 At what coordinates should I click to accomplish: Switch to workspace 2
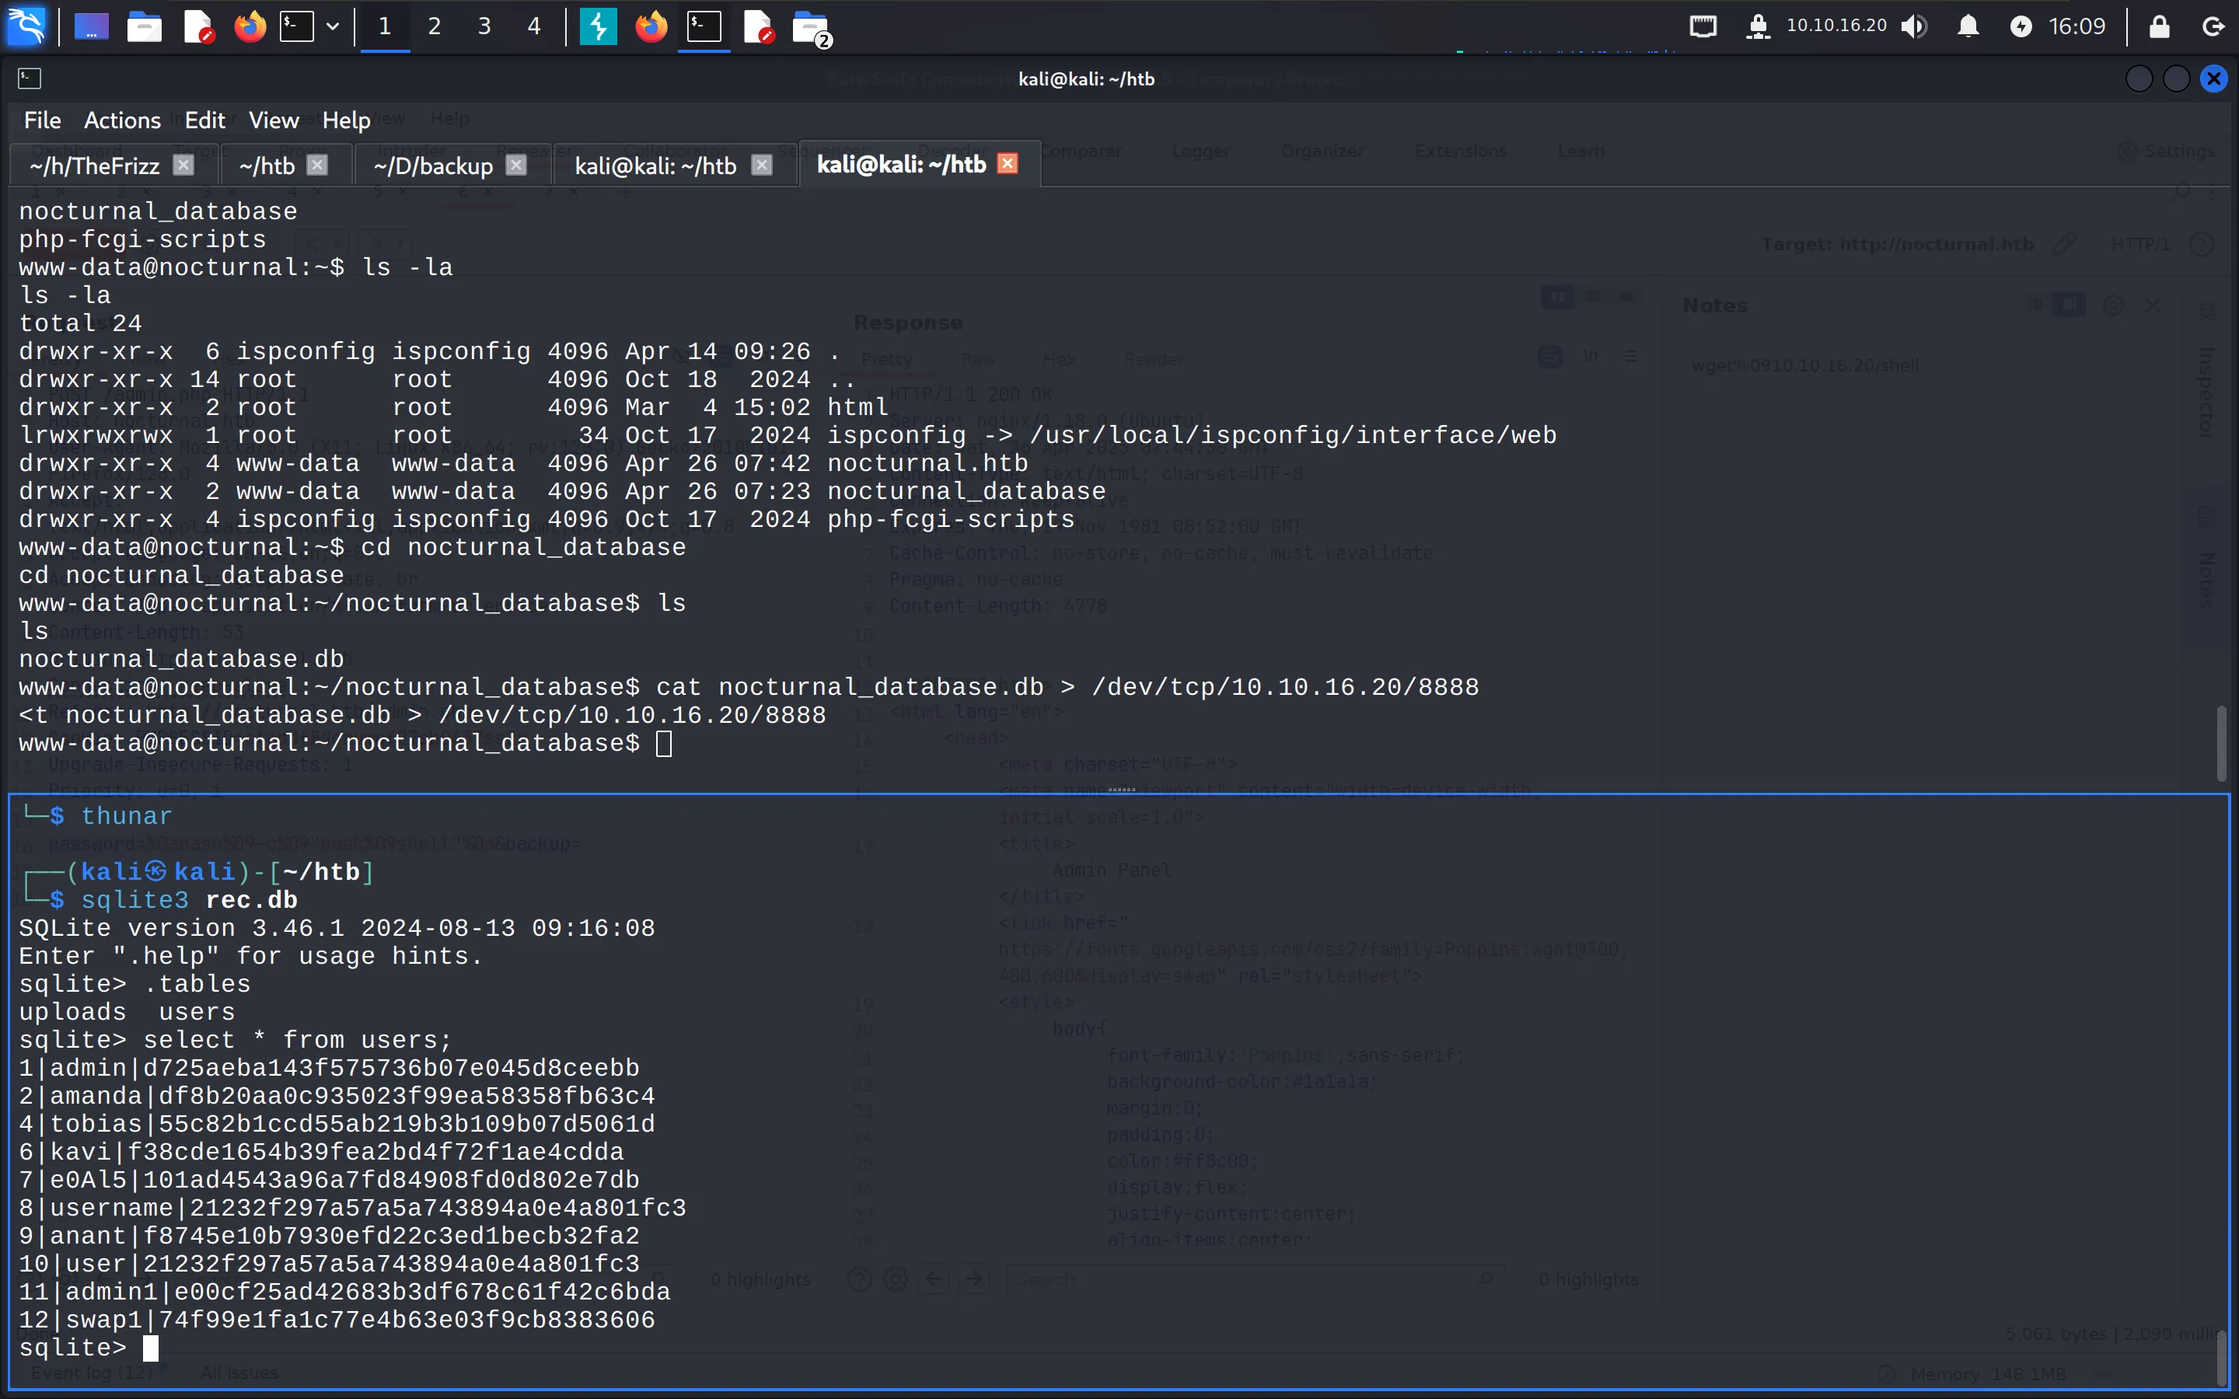435,26
